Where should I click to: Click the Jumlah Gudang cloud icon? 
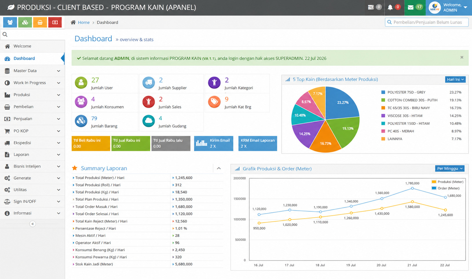(x=149, y=121)
